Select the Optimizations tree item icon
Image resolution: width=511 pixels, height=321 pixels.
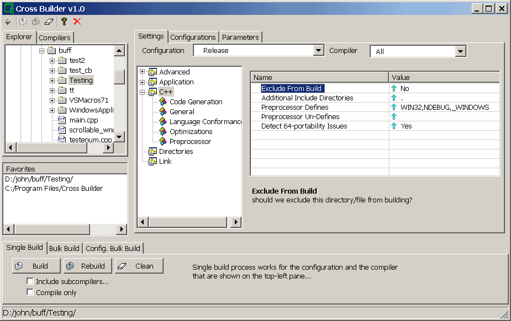(163, 132)
